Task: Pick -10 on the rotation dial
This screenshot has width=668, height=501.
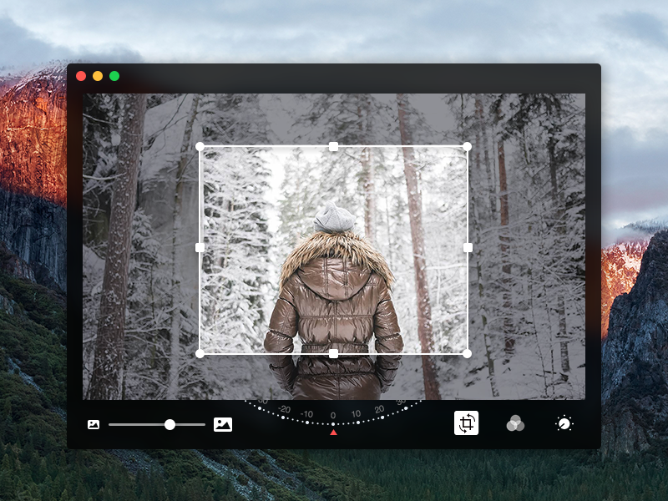Action: [307, 413]
